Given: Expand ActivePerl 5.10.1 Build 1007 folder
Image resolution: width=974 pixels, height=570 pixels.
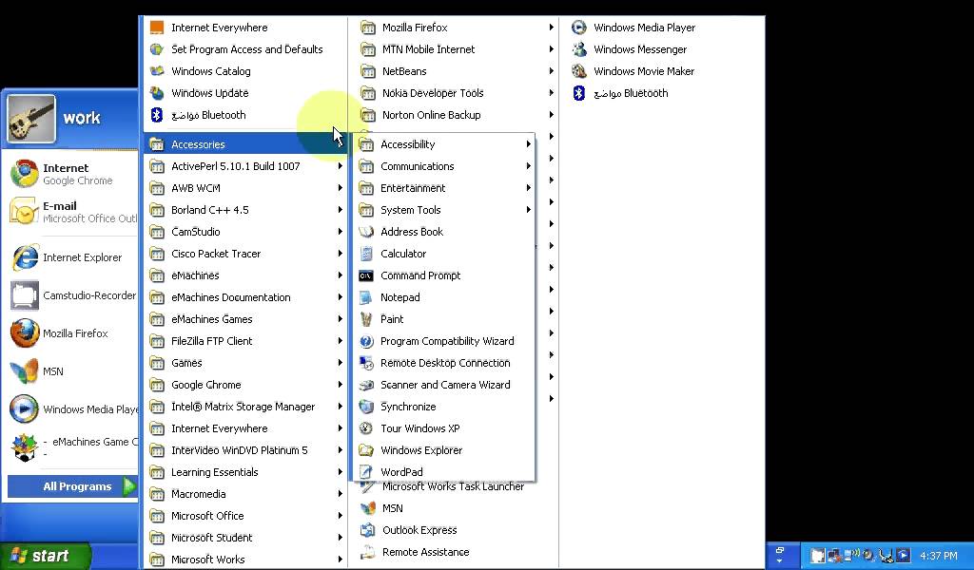Looking at the screenshot, I should pyautogui.click(x=244, y=166).
